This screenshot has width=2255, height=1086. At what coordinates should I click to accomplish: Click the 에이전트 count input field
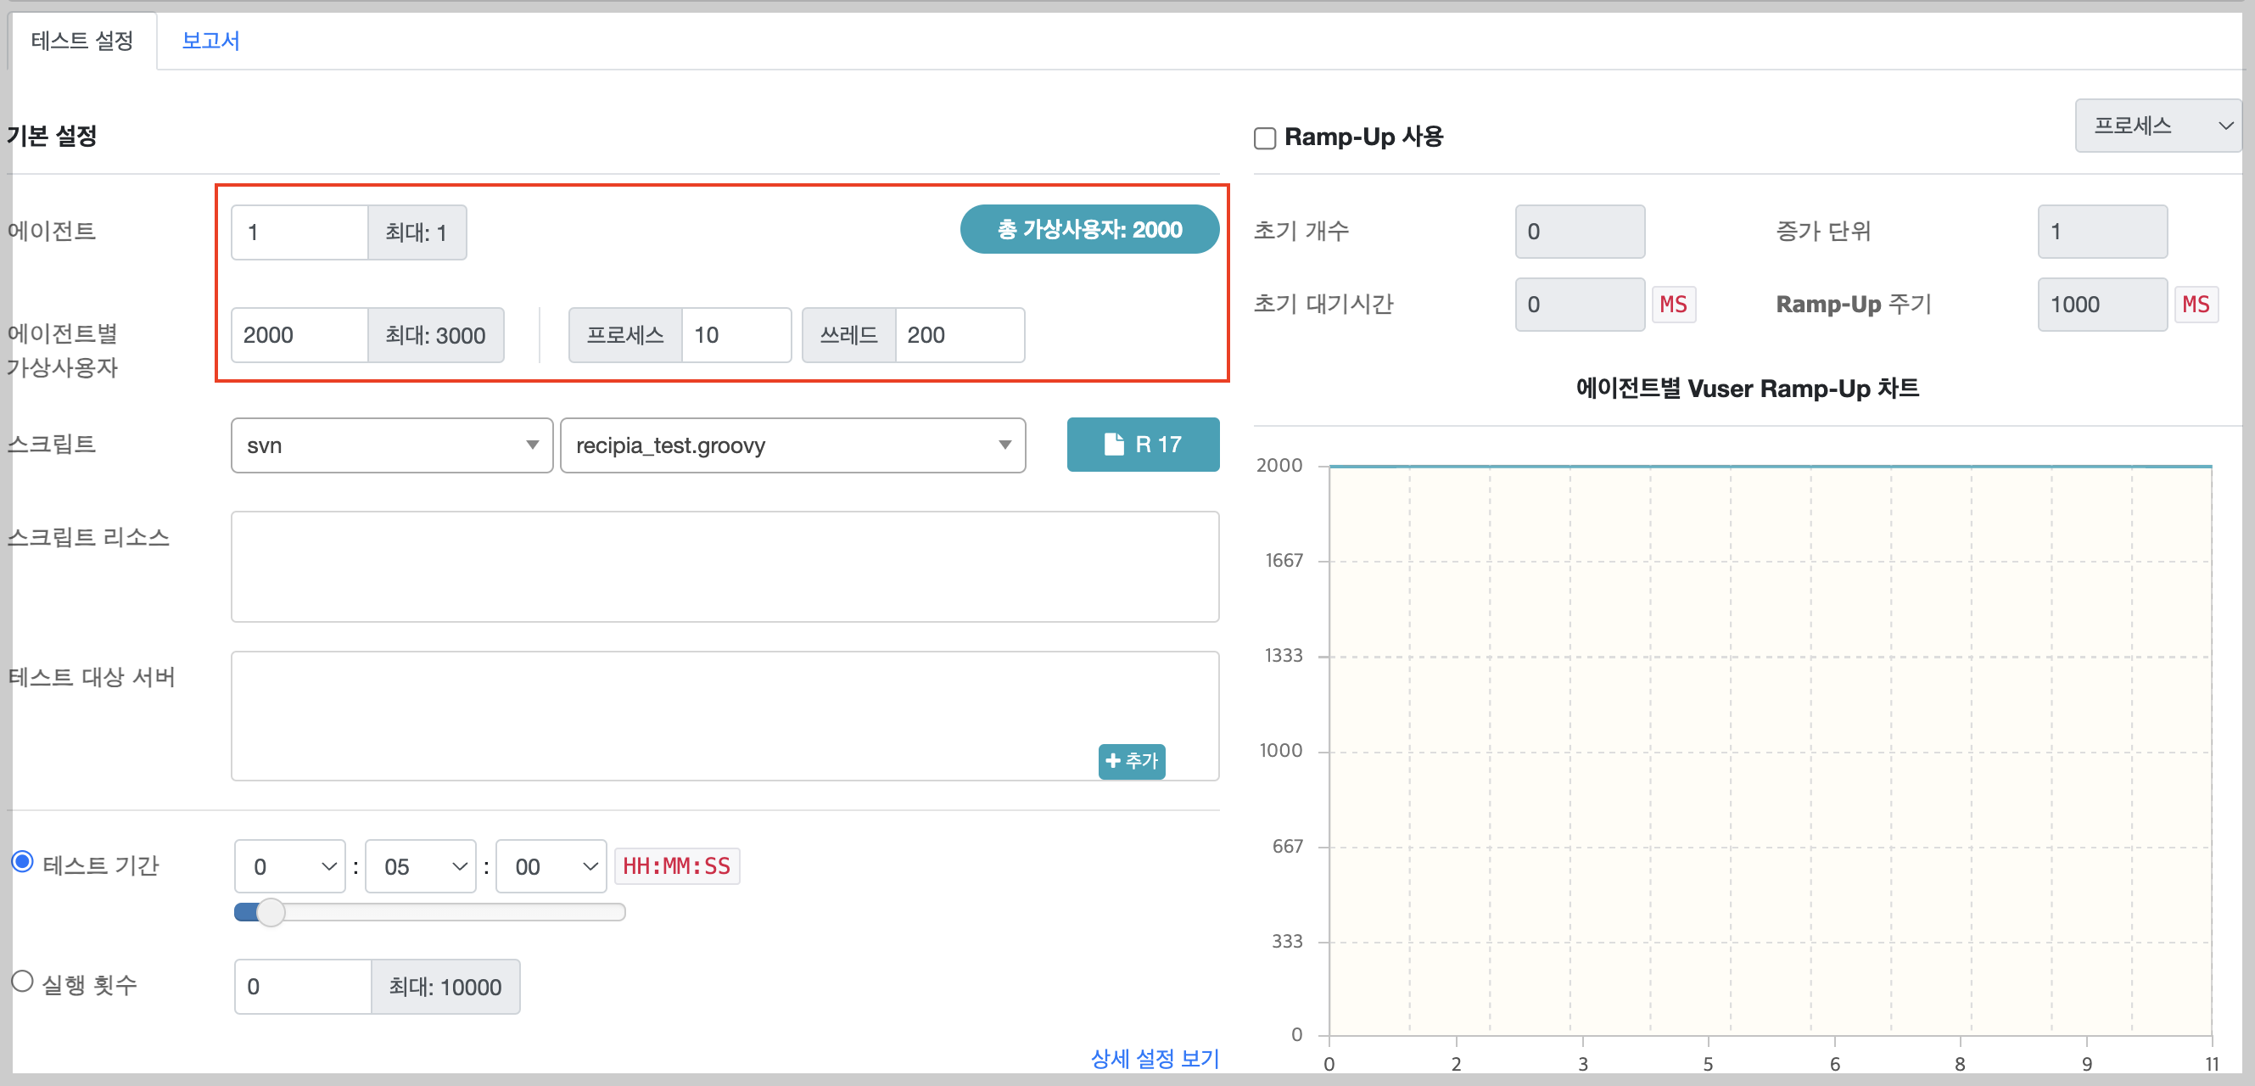click(x=299, y=232)
